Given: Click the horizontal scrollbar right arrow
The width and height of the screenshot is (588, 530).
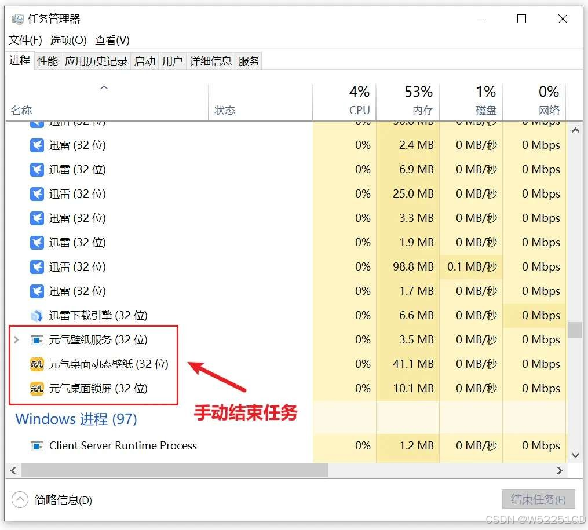Looking at the screenshot, I should click(560, 470).
